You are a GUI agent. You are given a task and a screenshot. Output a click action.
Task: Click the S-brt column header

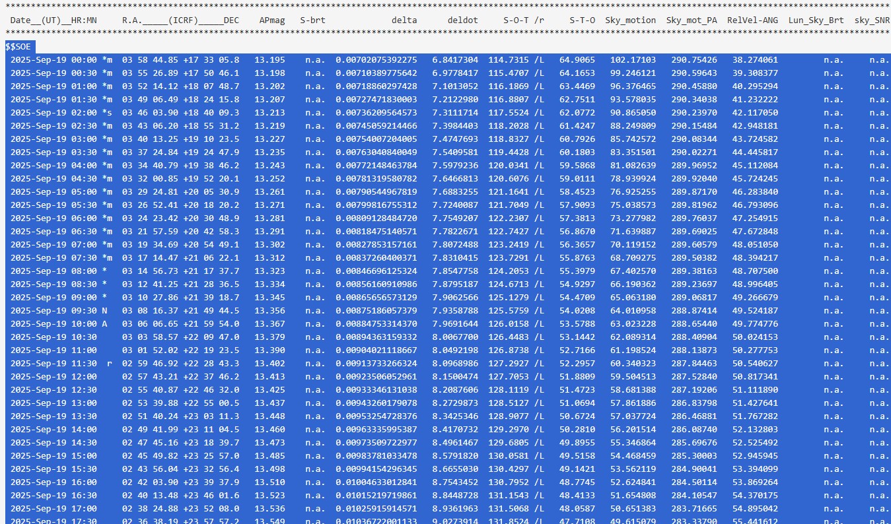[x=312, y=20]
